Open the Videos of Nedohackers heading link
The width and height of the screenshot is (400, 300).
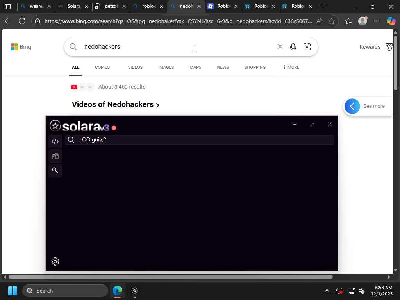[116, 105]
